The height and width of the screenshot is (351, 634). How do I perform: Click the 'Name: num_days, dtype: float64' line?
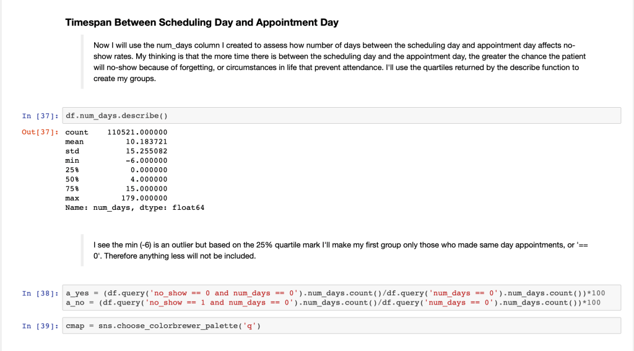tap(134, 207)
